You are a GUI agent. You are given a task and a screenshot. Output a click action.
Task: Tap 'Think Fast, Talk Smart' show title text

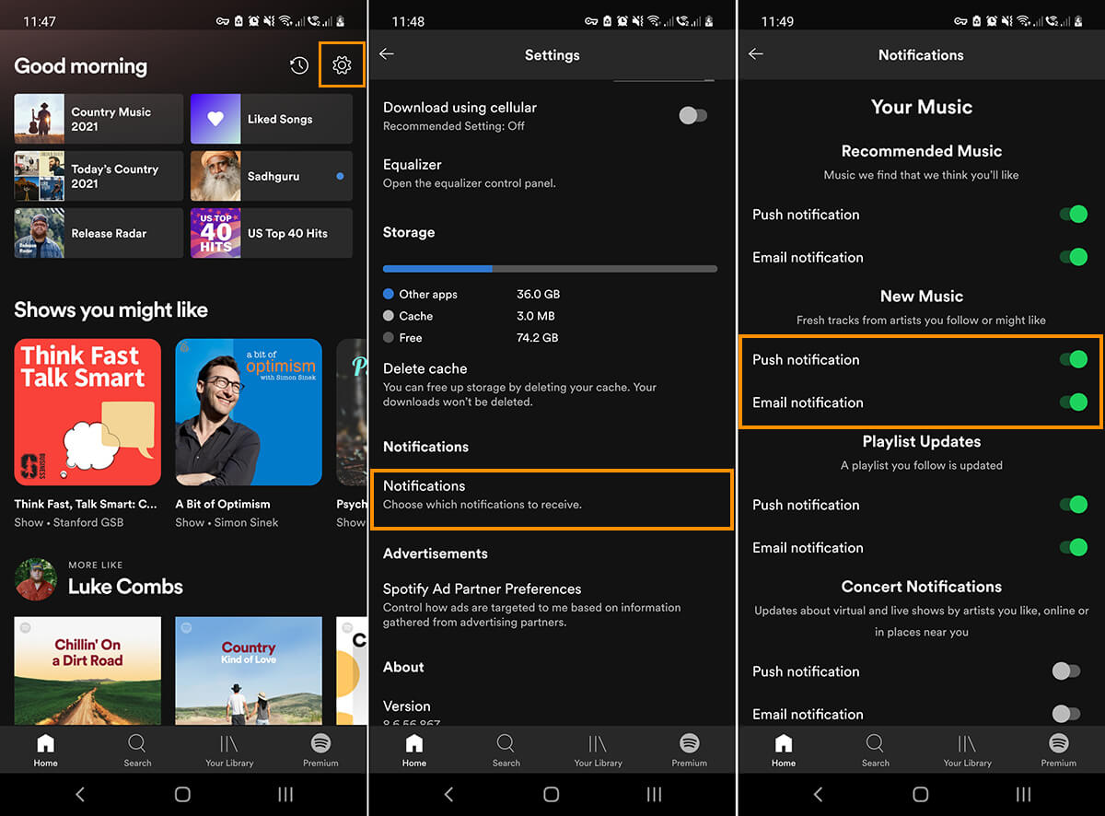click(x=86, y=504)
